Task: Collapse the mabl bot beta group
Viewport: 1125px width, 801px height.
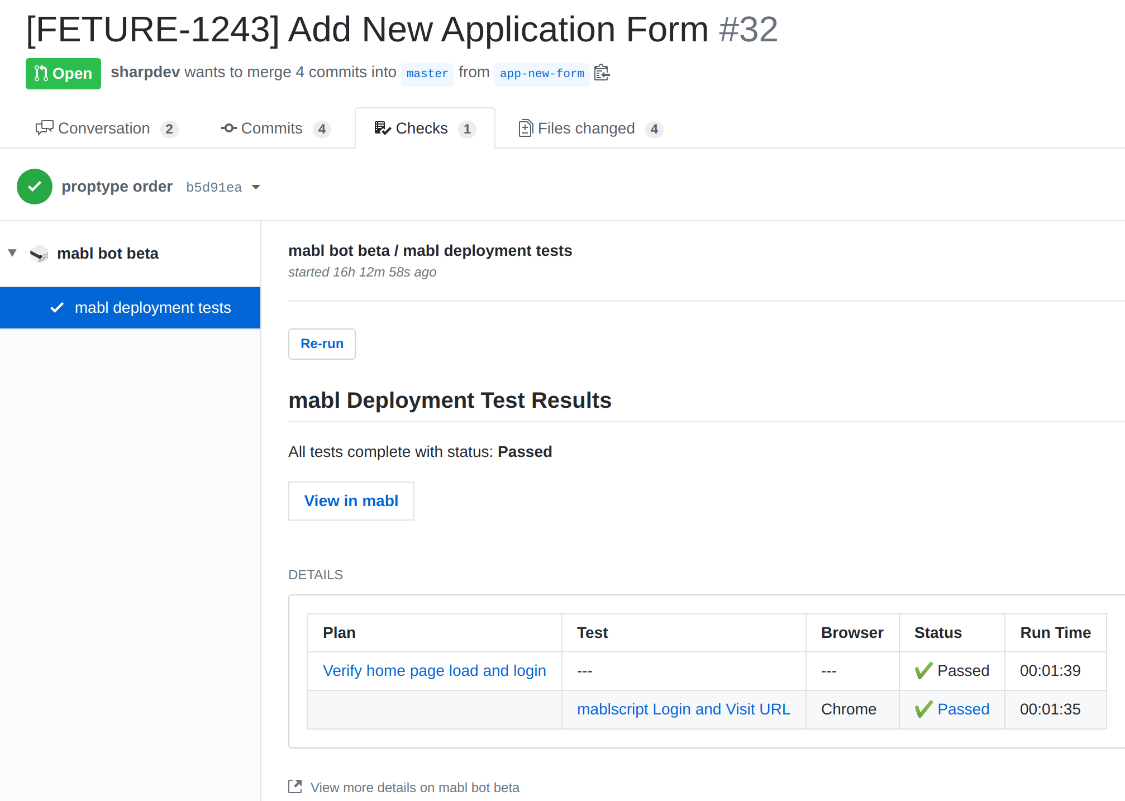Action: [12, 252]
